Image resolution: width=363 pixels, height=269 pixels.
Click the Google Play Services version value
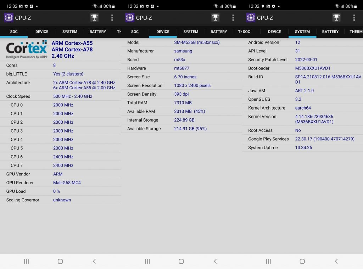[x=325, y=139]
